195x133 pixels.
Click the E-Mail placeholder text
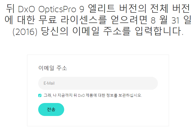pyautogui.click(x=49, y=83)
